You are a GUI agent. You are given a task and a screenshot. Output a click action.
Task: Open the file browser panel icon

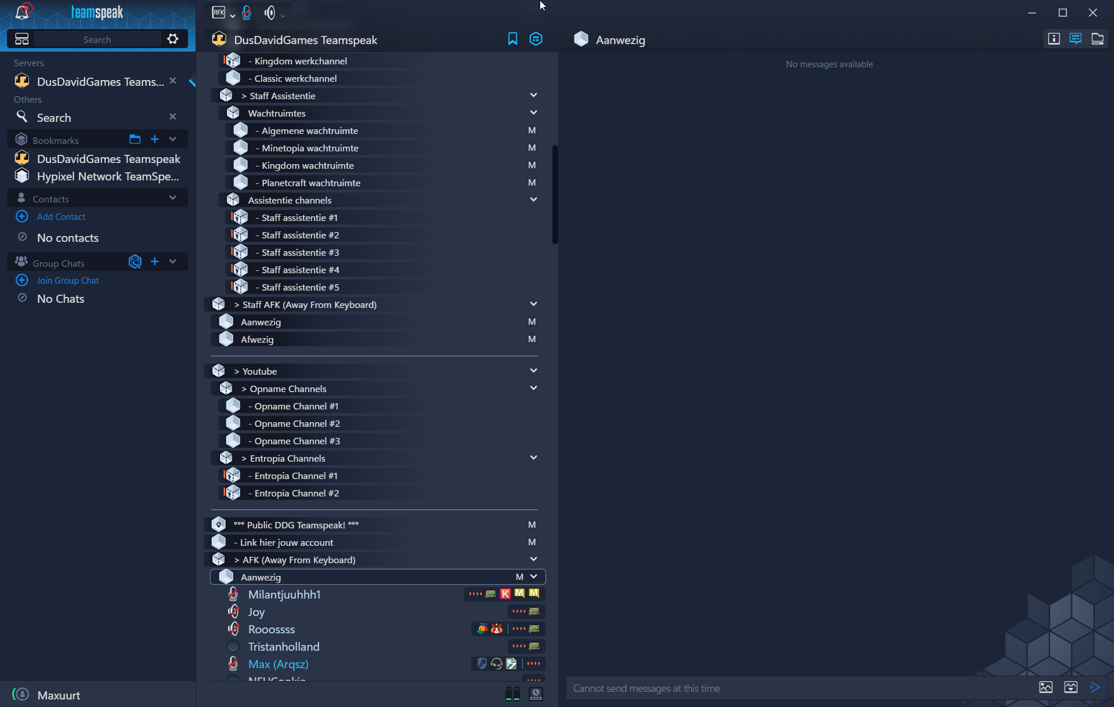click(x=1097, y=39)
